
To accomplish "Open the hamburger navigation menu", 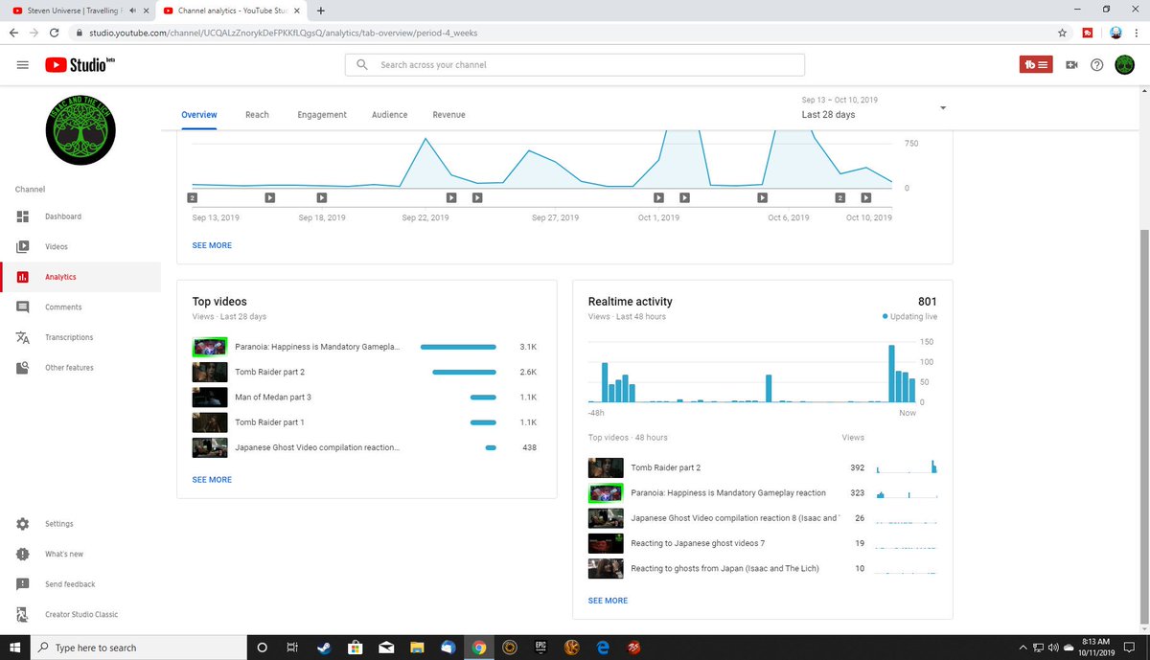I will [x=22, y=65].
